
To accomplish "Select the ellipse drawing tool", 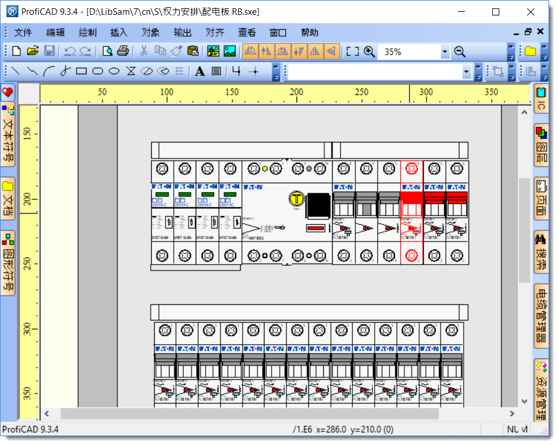I will tap(114, 72).
